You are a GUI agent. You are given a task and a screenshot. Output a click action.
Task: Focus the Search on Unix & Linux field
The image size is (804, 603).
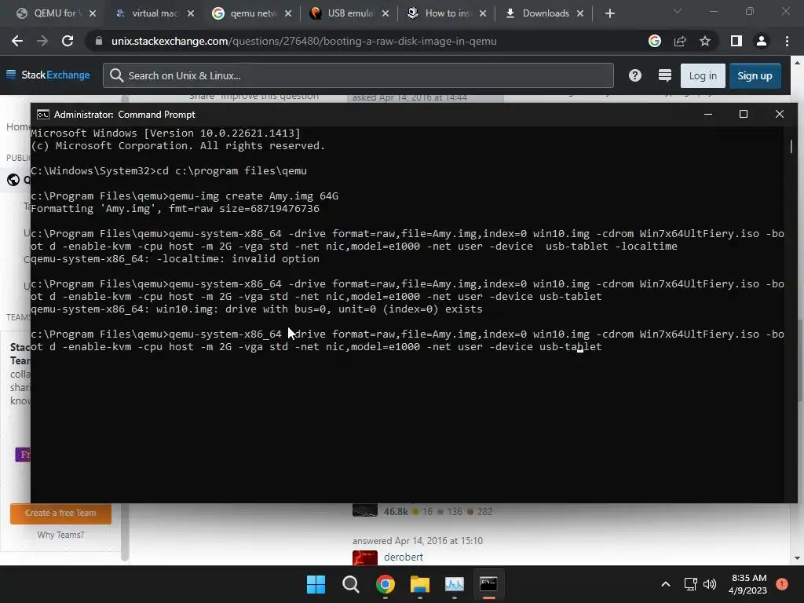tap(358, 76)
